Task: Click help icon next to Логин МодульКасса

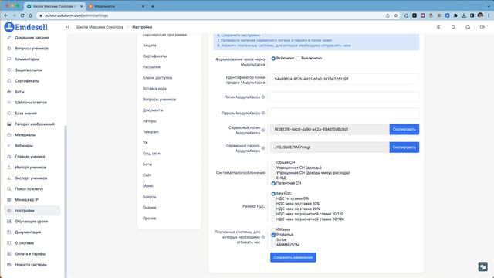Action: 263,97
